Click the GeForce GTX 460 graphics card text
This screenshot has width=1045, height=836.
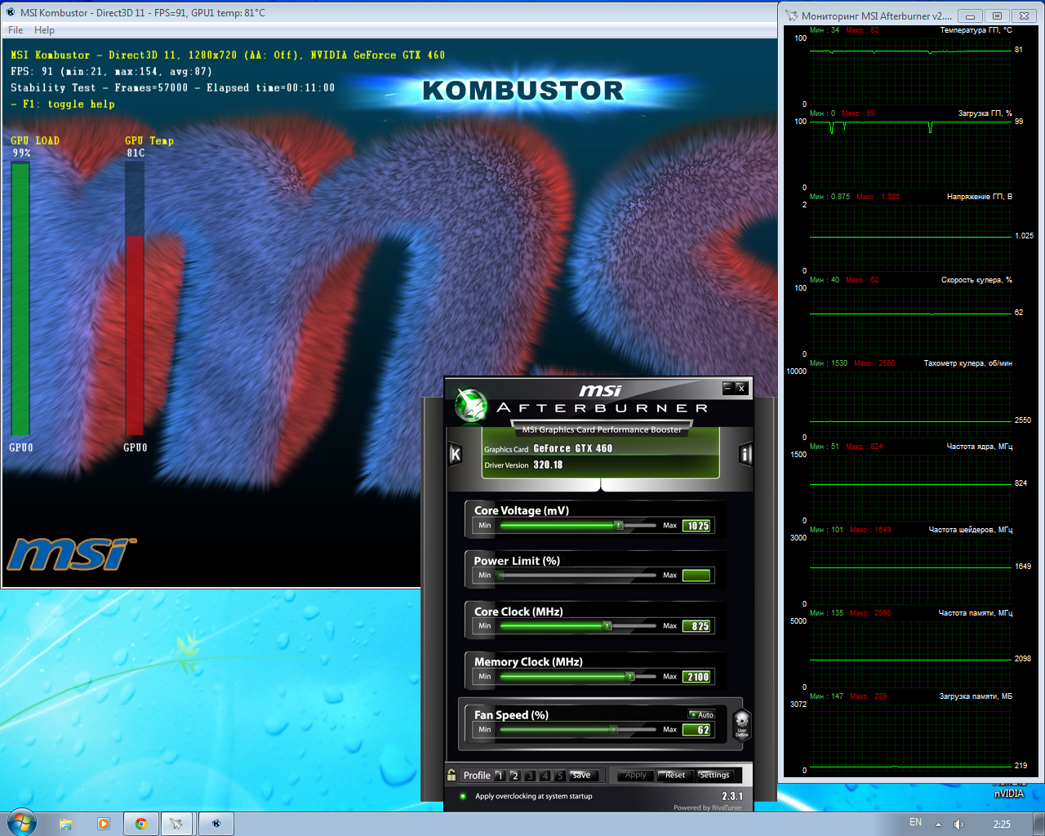click(572, 448)
